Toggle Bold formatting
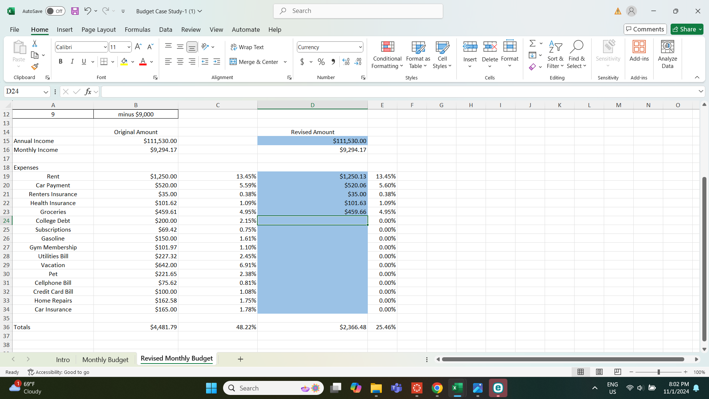709x399 pixels. 61,62
